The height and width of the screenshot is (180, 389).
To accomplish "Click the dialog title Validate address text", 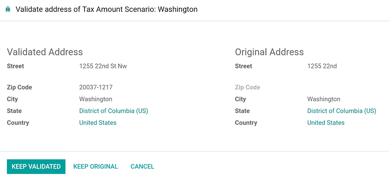I will (x=106, y=9).
